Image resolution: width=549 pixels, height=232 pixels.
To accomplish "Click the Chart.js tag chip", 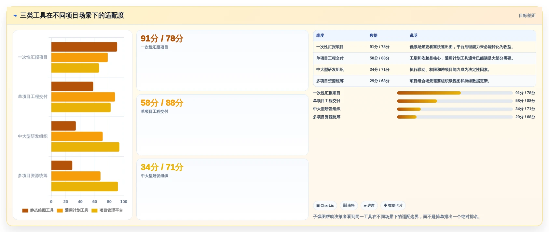I will [x=325, y=206].
